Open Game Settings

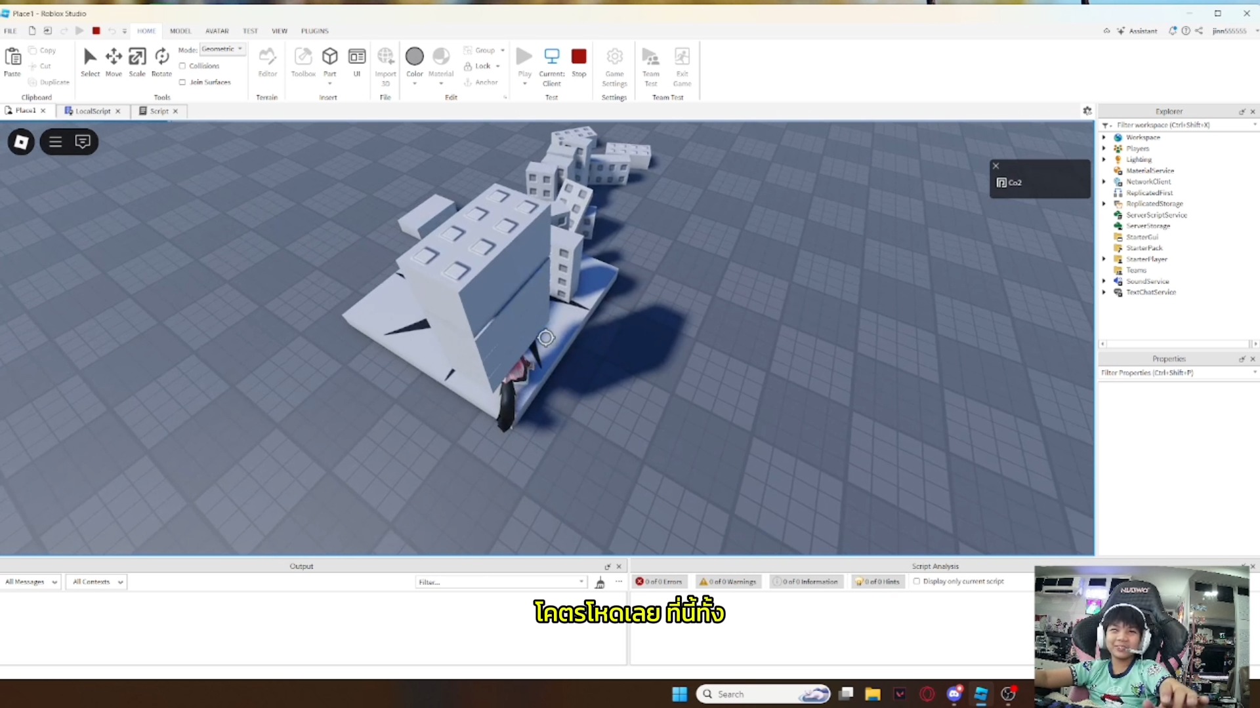pos(615,66)
